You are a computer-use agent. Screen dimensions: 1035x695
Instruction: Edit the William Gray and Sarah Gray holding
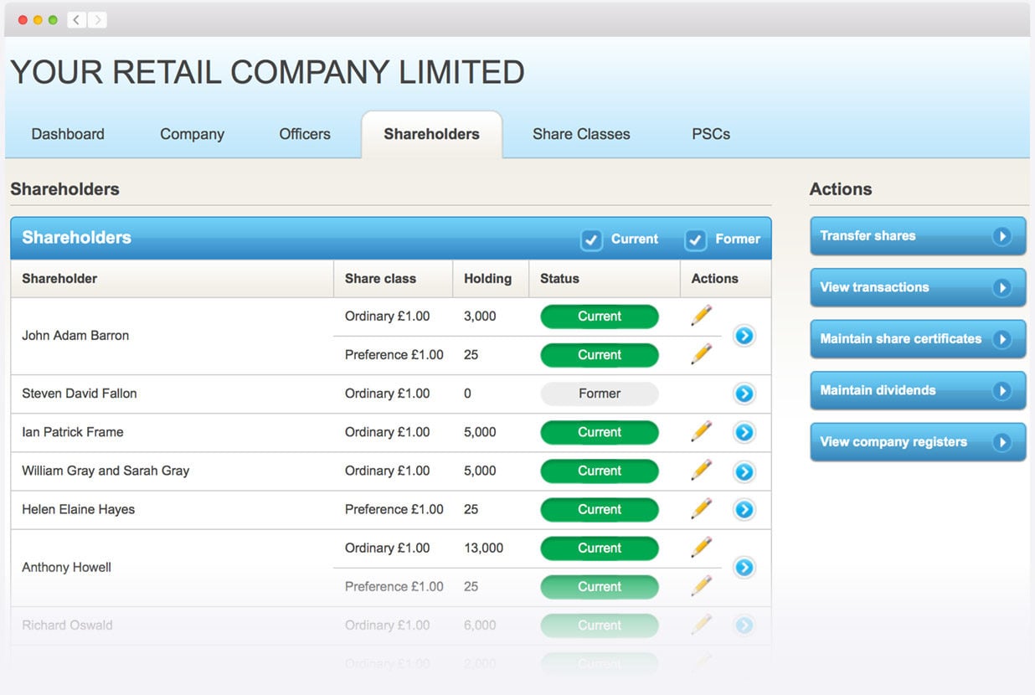coord(702,471)
